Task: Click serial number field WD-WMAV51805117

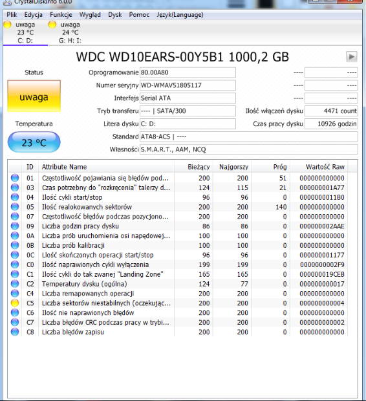Action: coord(188,85)
